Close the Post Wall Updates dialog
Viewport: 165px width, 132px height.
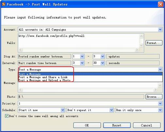point(161,5)
